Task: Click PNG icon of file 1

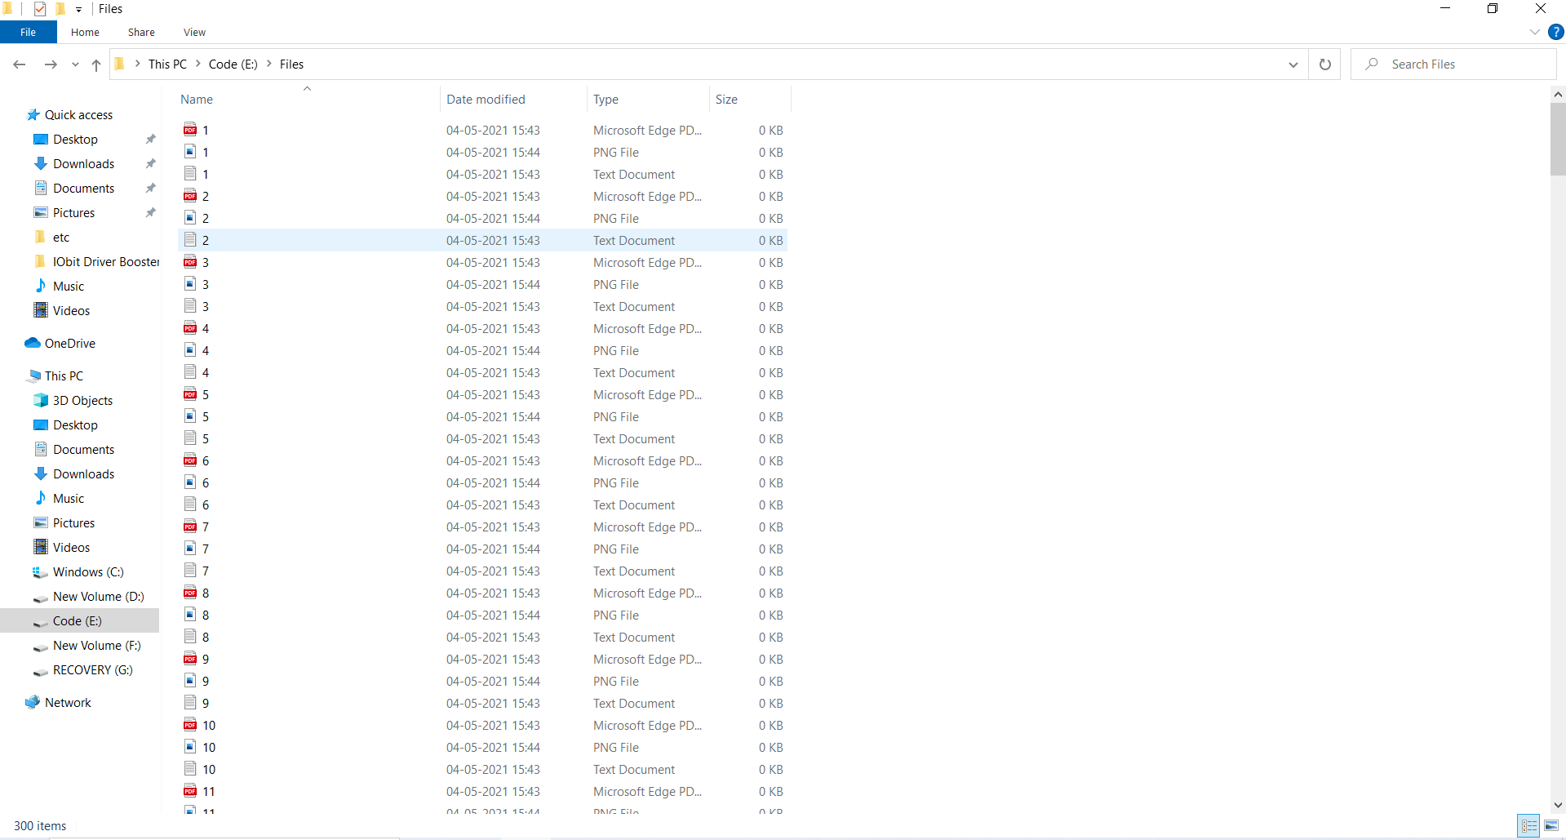Action: 190,151
